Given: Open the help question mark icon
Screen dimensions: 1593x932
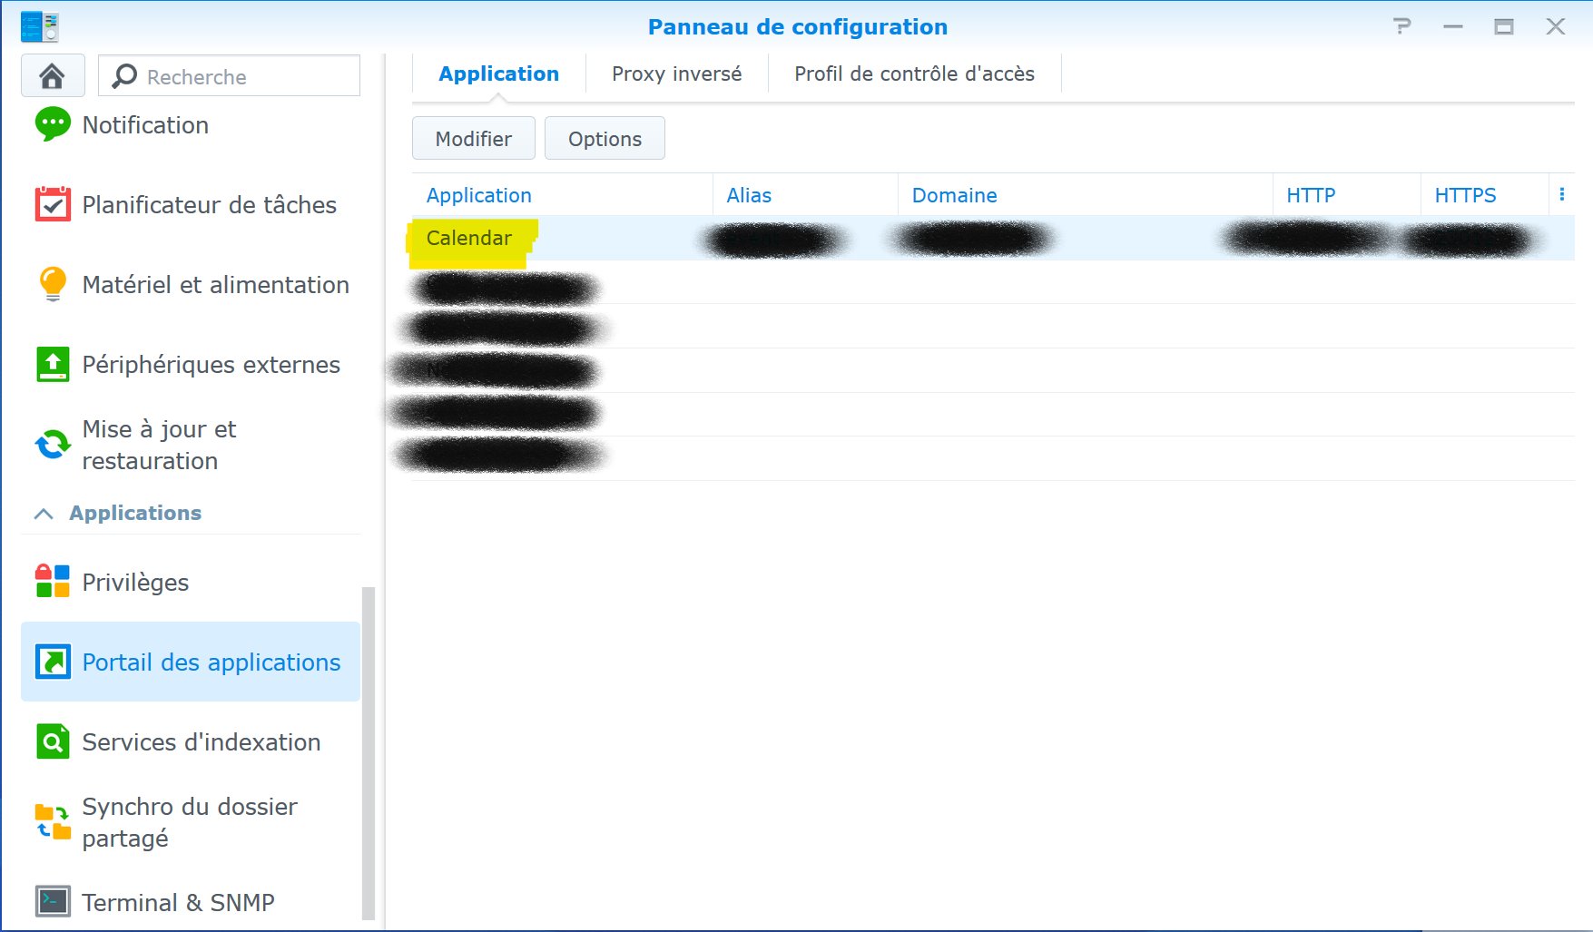Looking at the screenshot, I should 1402,26.
